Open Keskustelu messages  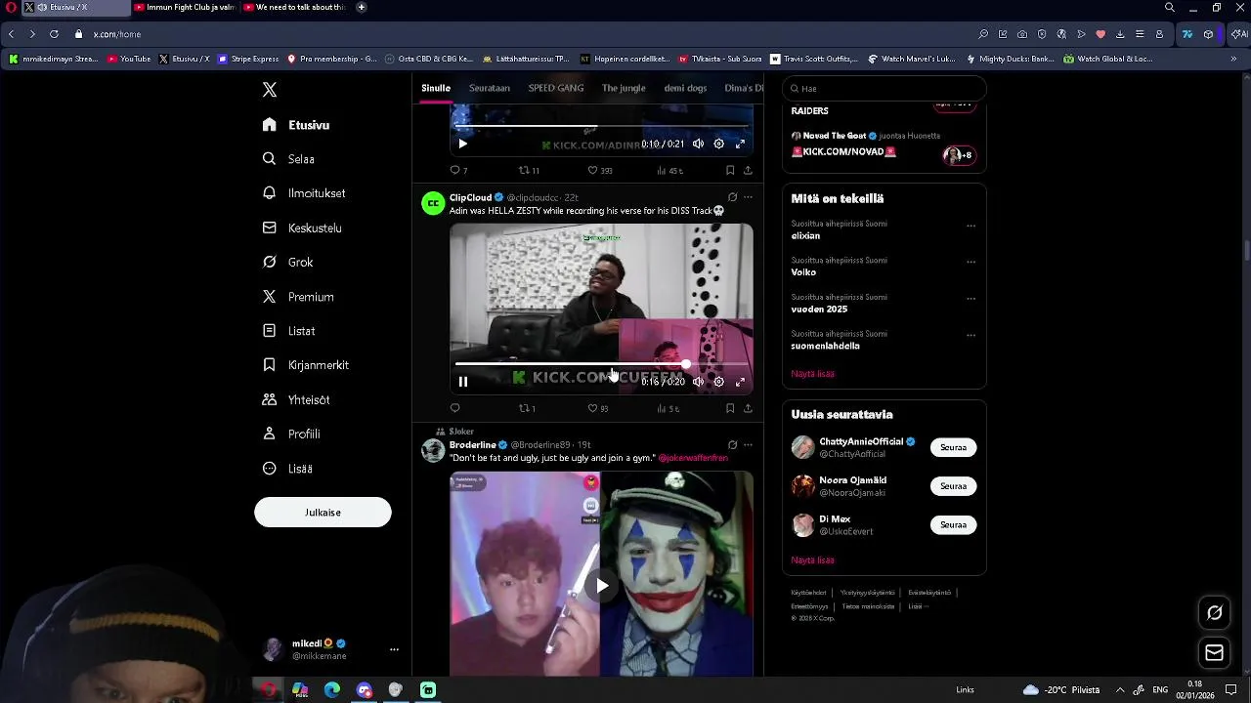[x=302, y=227]
